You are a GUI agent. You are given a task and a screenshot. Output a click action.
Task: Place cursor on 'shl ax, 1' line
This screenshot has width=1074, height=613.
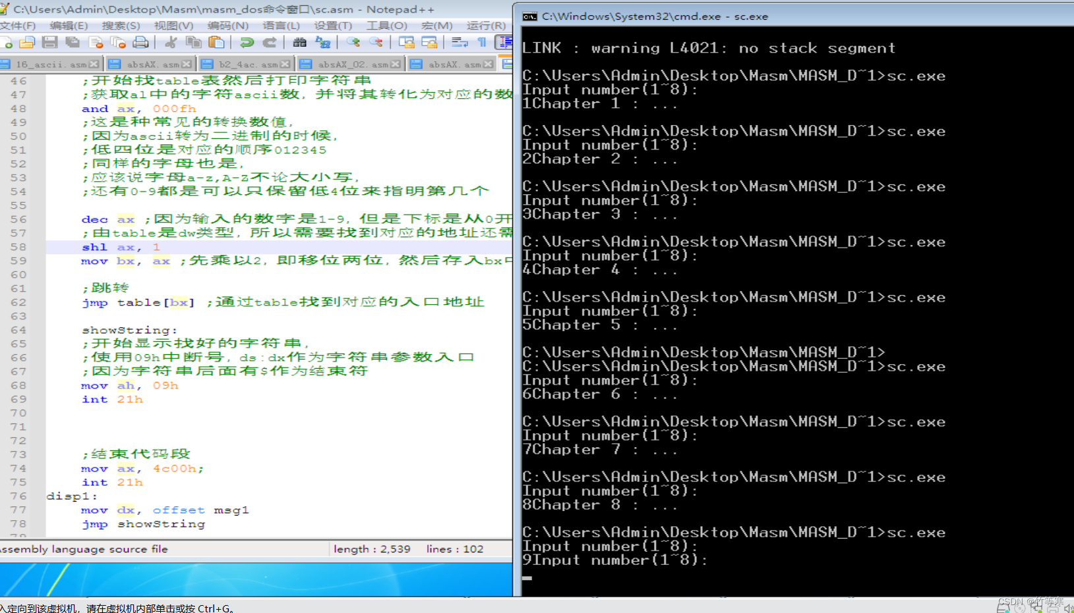[x=121, y=247]
